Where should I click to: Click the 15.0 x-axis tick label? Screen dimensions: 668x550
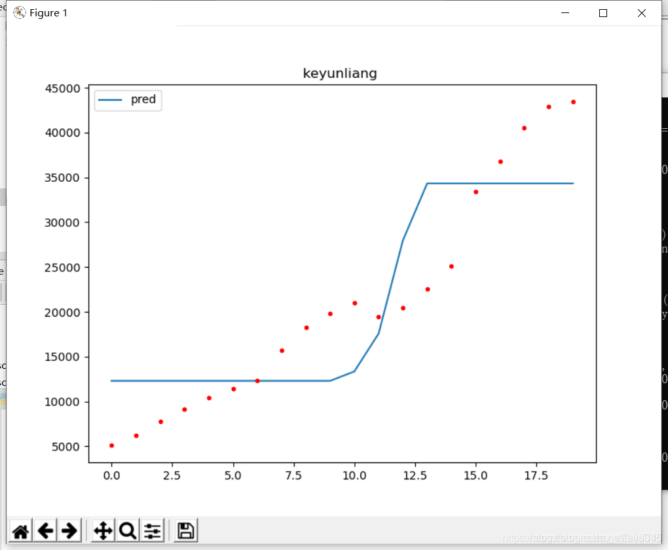coord(476,475)
